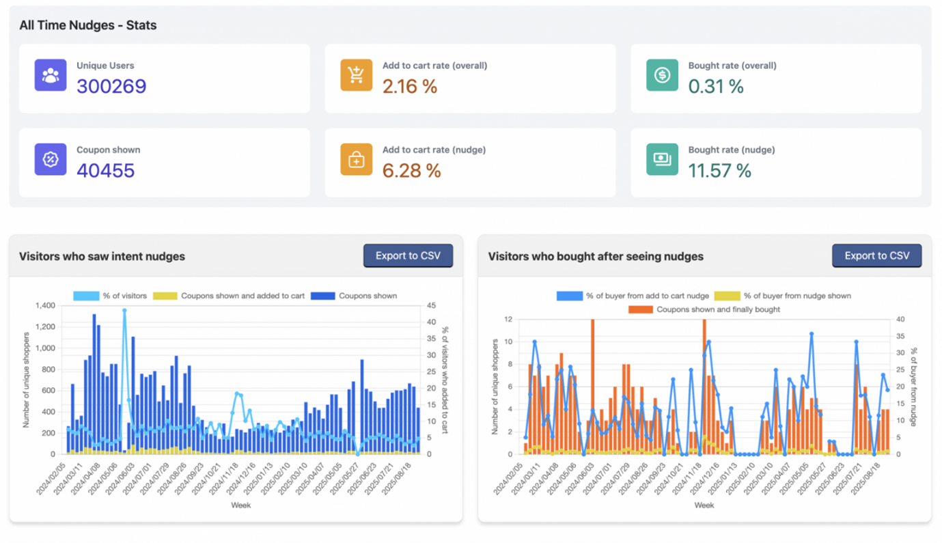Select the 'Week' axis label on the right chart
This screenshot has width=942, height=543.
704,505
